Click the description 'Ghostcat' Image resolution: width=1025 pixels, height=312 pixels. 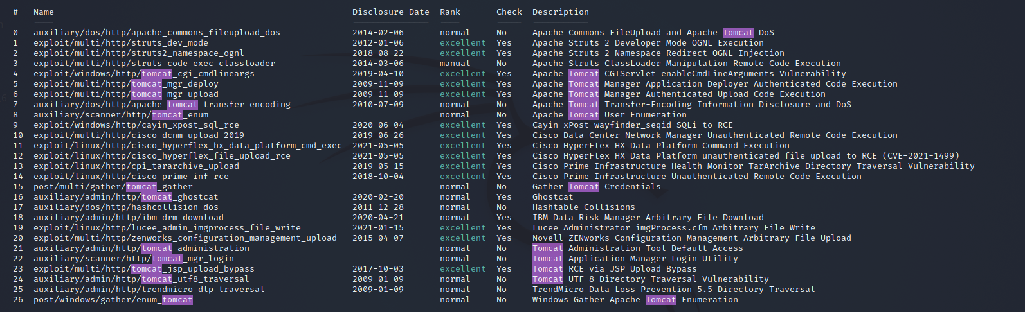pos(553,197)
